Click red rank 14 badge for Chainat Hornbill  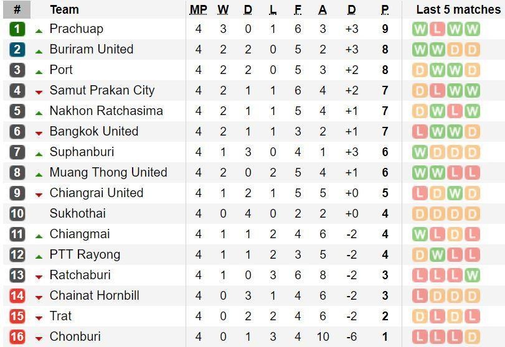pos(17,295)
